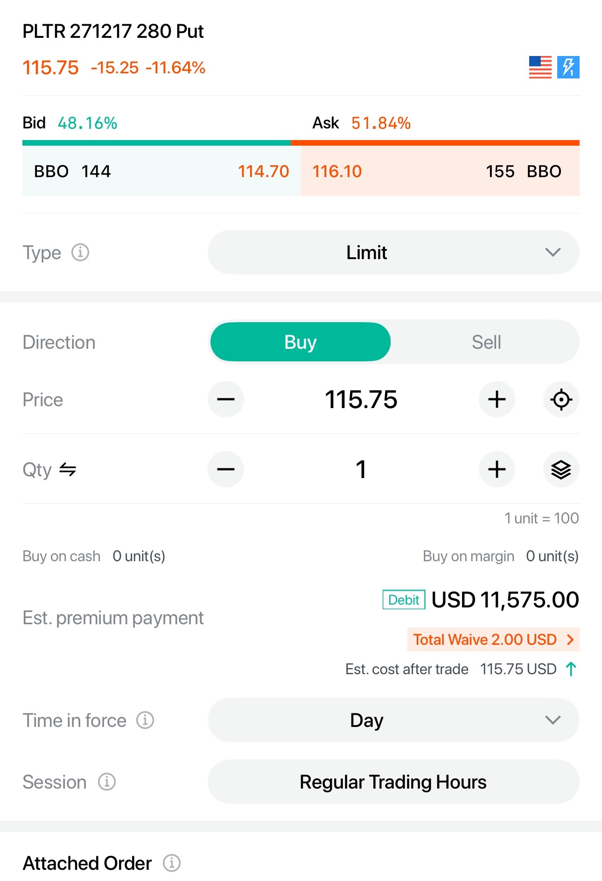602x881 pixels.
Task: Edit the 115.75 price field
Action: [361, 400]
